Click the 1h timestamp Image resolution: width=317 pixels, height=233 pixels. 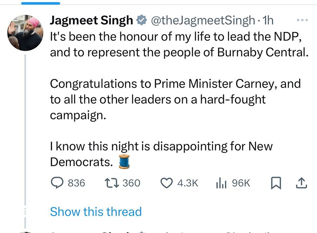coord(268,20)
